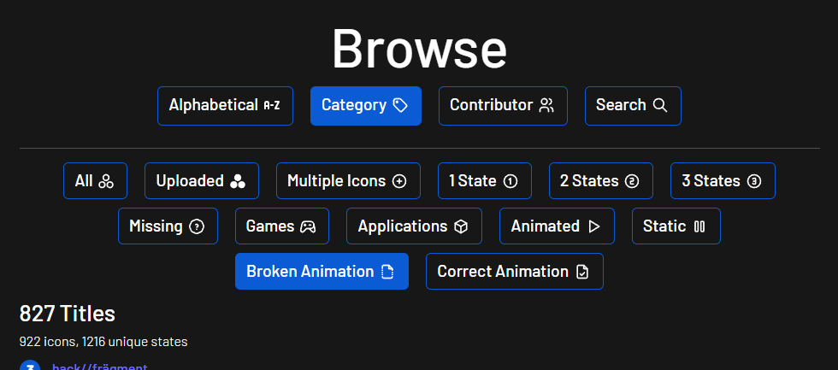The height and width of the screenshot is (370, 838).
Task: Enable the Multiple Icons filter
Action: tap(347, 181)
